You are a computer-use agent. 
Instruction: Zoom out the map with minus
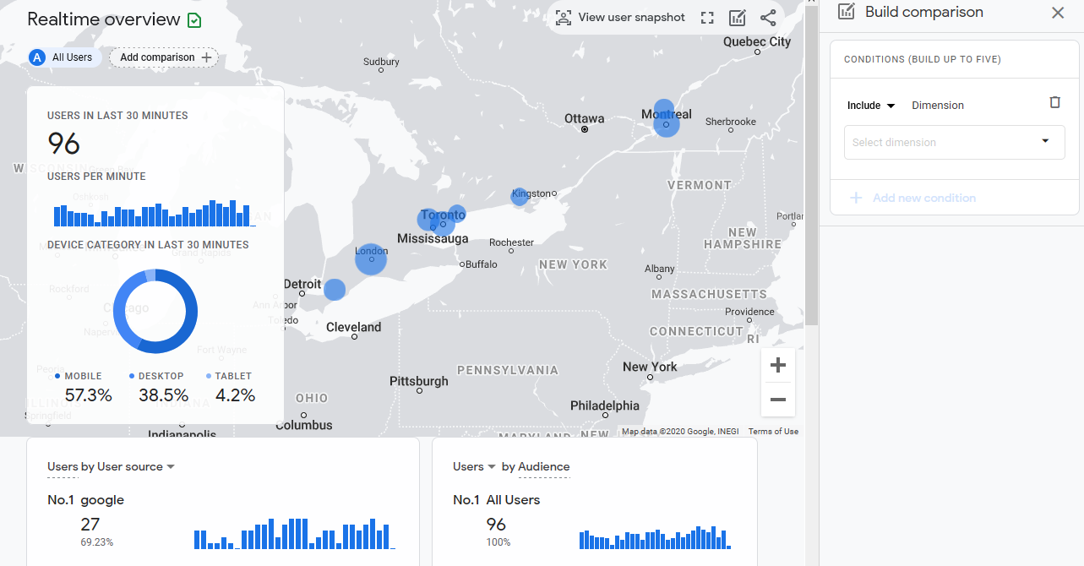[x=778, y=400]
